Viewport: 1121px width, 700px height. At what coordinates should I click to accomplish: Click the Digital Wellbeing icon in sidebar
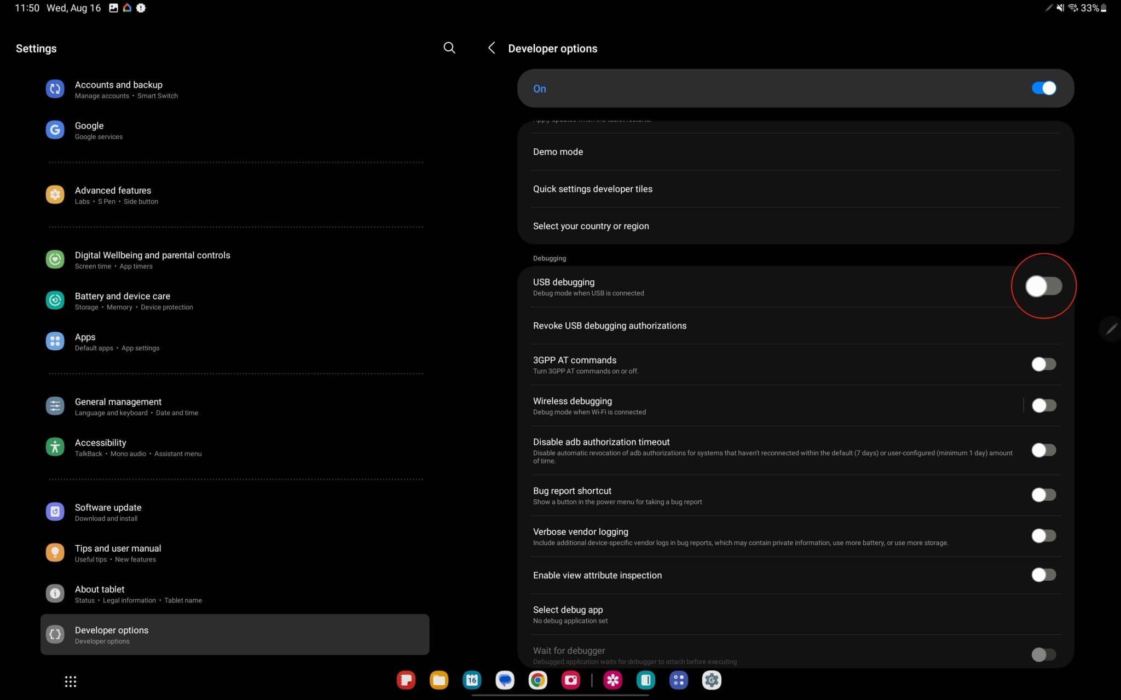(55, 259)
